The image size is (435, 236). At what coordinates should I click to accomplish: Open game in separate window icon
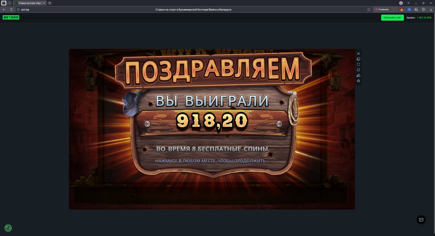coord(358,59)
